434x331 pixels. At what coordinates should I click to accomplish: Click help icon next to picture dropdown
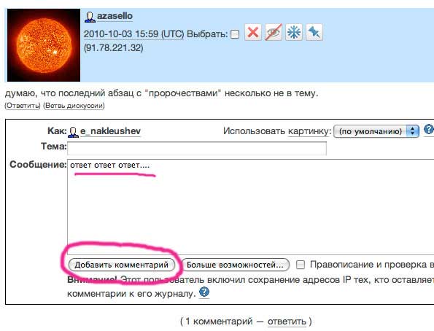click(429, 130)
